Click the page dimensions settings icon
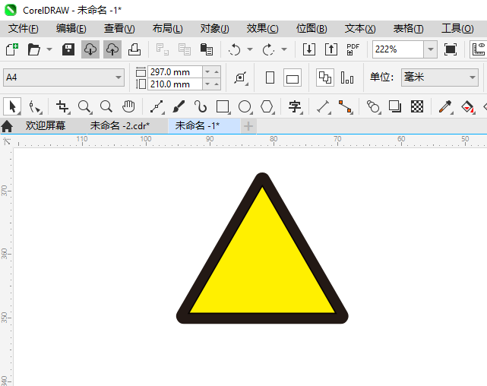Viewport: 487px width, 386px height. [241, 78]
